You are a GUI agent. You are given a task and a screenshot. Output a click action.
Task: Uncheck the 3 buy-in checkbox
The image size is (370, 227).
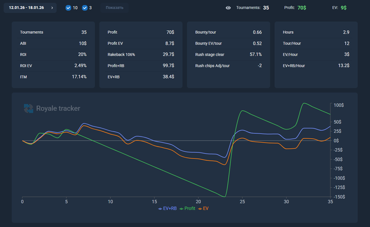coord(85,8)
